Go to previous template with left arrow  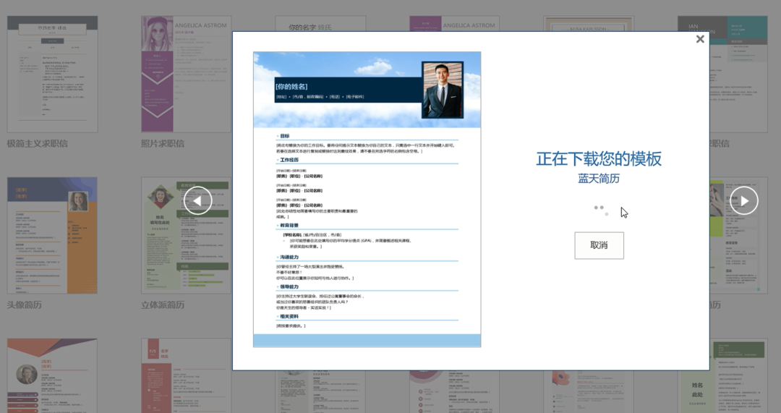pyautogui.click(x=197, y=200)
